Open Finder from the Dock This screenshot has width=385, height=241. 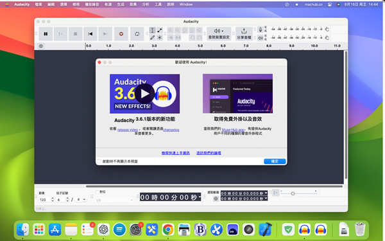pyautogui.click(x=22, y=229)
